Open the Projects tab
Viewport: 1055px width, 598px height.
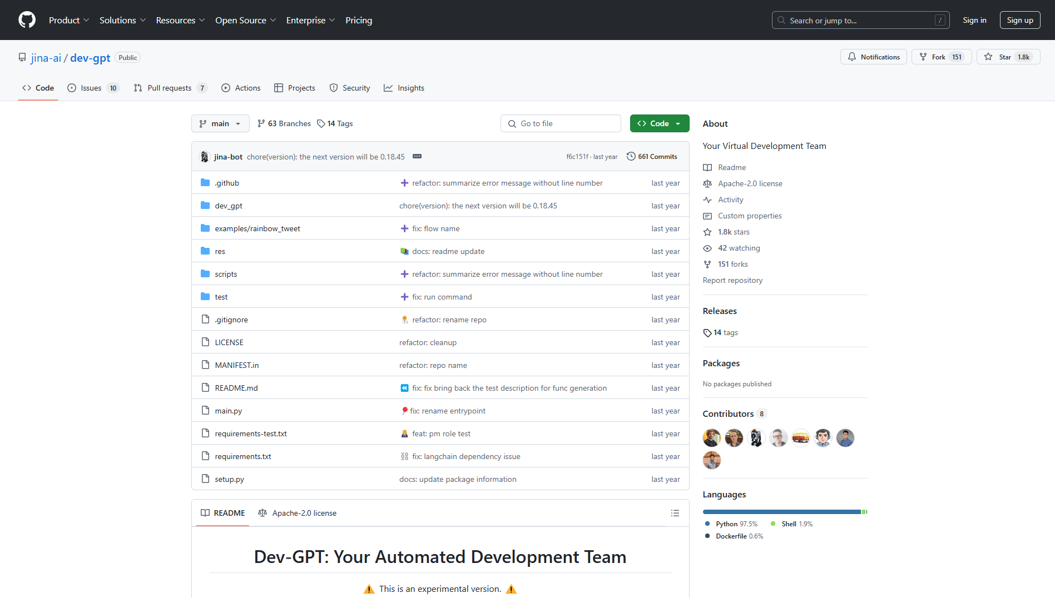point(295,88)
